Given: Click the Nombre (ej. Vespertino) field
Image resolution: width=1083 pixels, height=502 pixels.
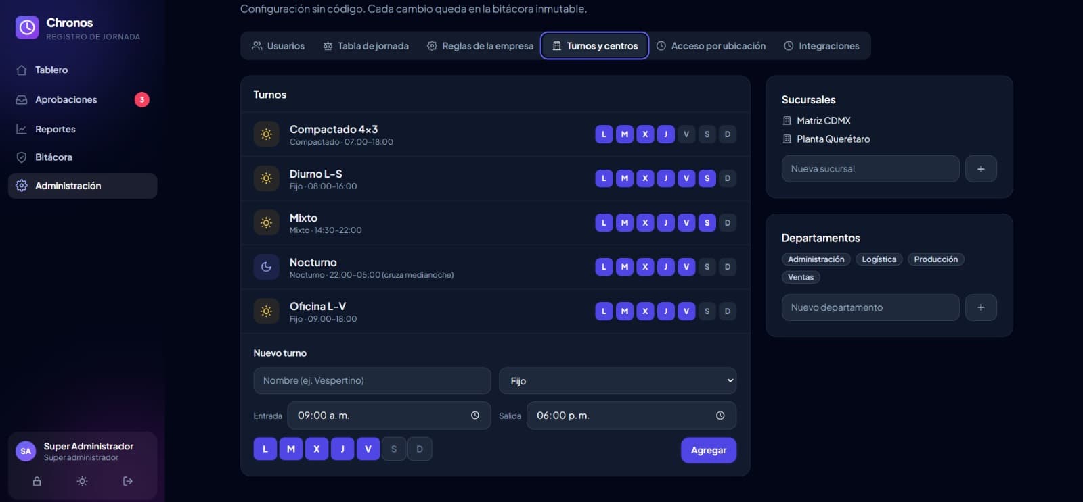Looking at the screenshot, I should [x=372, y=381].
